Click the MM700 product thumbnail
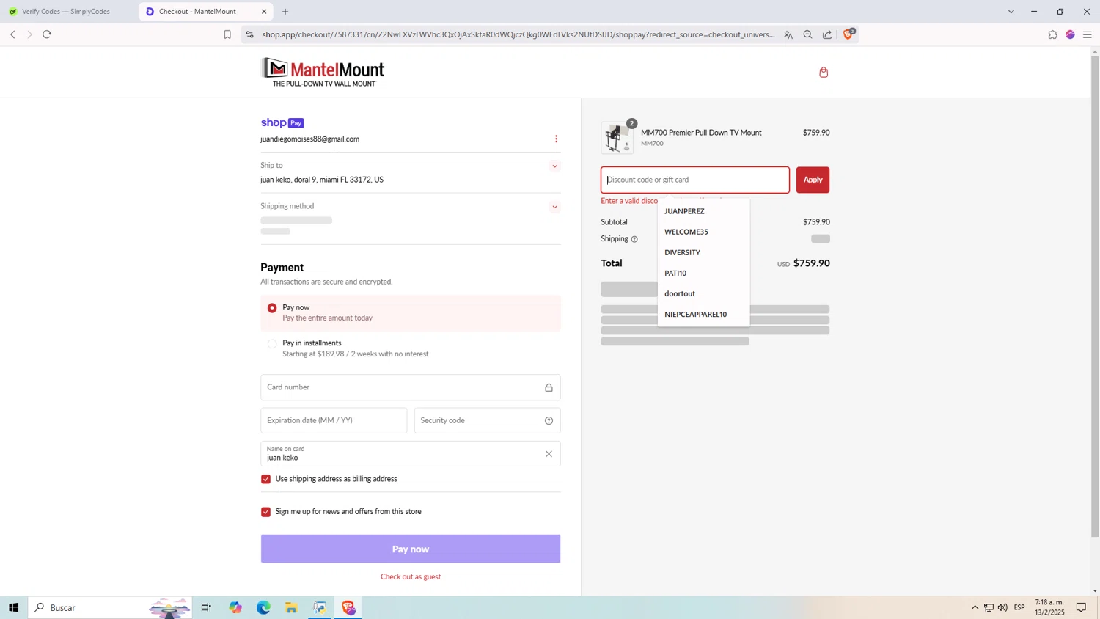The image size is (1100, 619). point(617,138)
